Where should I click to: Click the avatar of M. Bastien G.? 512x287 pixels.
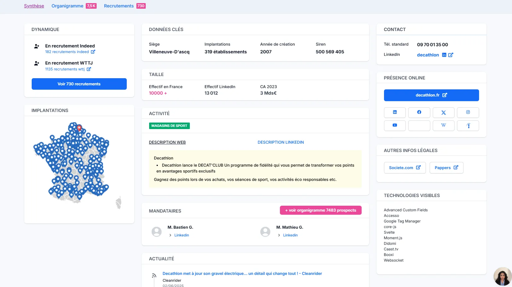(157, 231)
